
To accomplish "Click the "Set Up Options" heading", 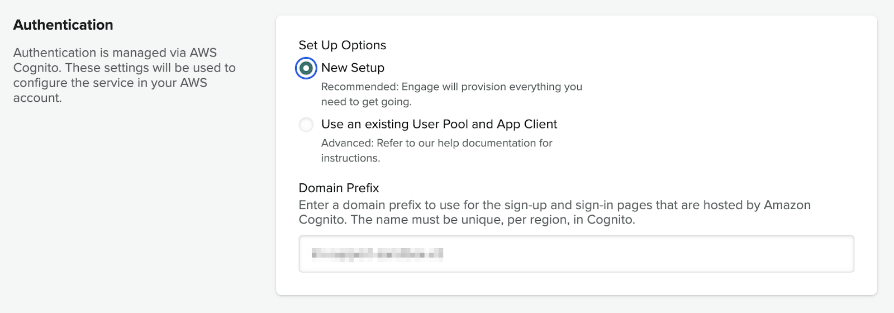I will 343,45.
